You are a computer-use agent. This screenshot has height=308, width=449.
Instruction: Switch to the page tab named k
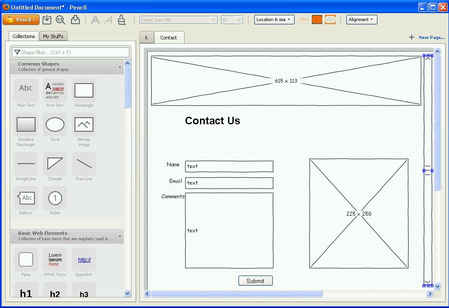(x=146, y=38)
